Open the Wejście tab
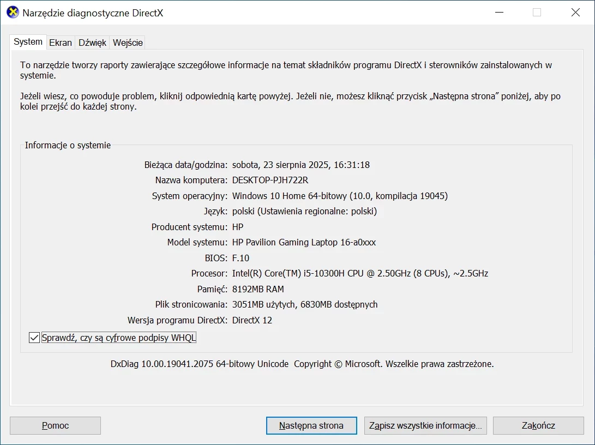 coord(128,43)
